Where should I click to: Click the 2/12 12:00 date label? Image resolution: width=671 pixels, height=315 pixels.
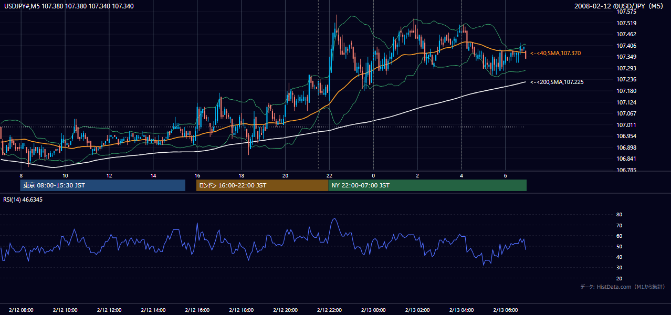click(x=109, y=310)
